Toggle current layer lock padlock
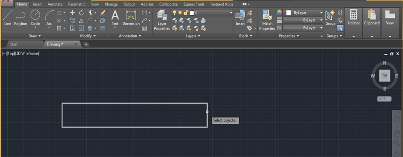Screen dimensions: 403x157 click(x=185, y=13)
